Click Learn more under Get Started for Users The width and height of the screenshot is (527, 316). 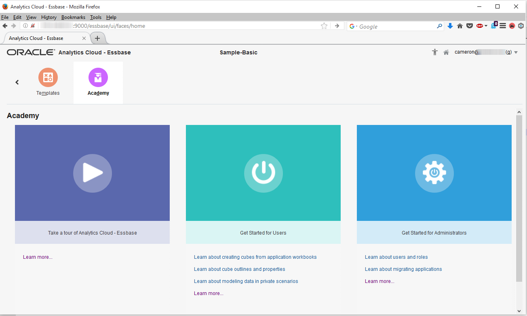209,293
